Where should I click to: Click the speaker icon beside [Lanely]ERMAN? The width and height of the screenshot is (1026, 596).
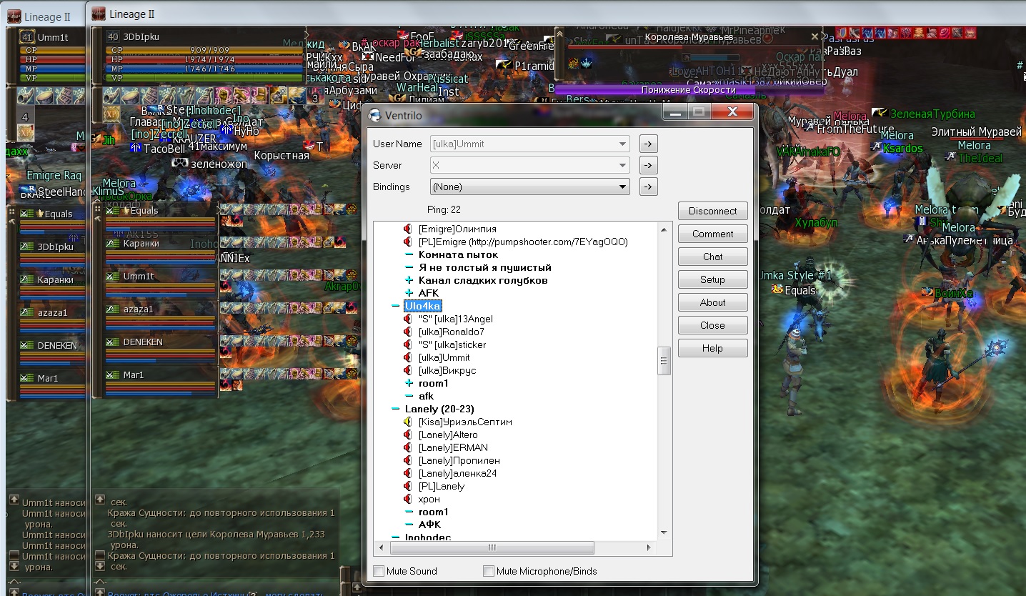pos(408,447)
